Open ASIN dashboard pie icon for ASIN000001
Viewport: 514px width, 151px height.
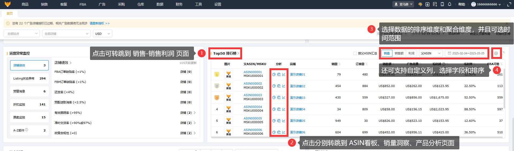274,74
